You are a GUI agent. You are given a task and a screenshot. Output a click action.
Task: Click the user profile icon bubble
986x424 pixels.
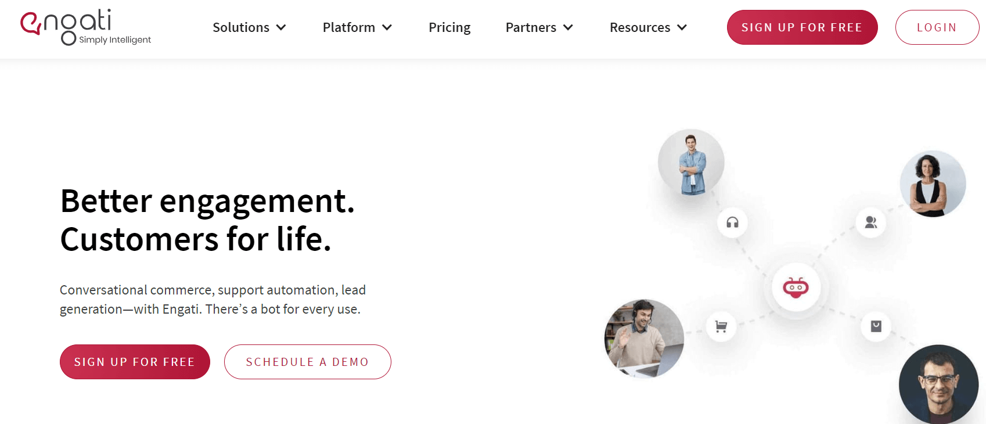pyautogui.click(x=871, y=222)
